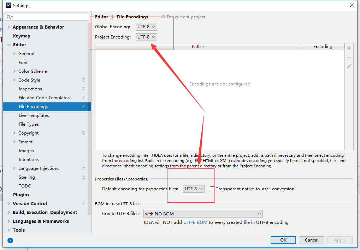Open the Project Encoding dropdown
This screenshot has width=360, height=250.
click(146, 37)
